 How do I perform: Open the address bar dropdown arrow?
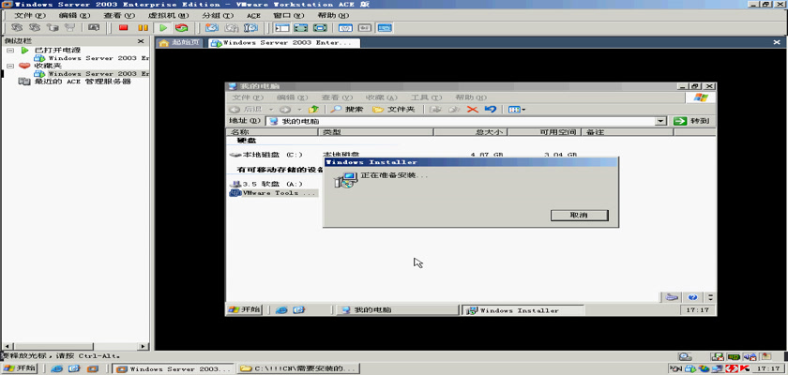(660, 121)
